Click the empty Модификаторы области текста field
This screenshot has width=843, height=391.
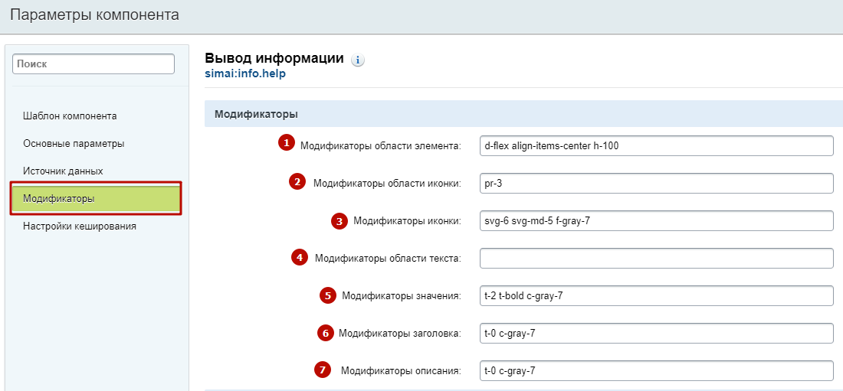point(656,259)
